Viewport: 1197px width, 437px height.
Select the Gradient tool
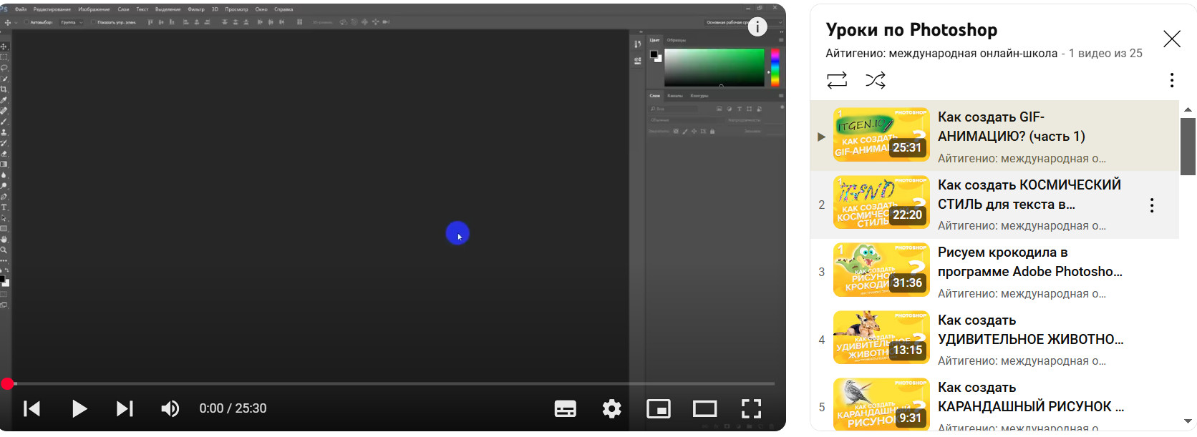(x=4, y=164)
